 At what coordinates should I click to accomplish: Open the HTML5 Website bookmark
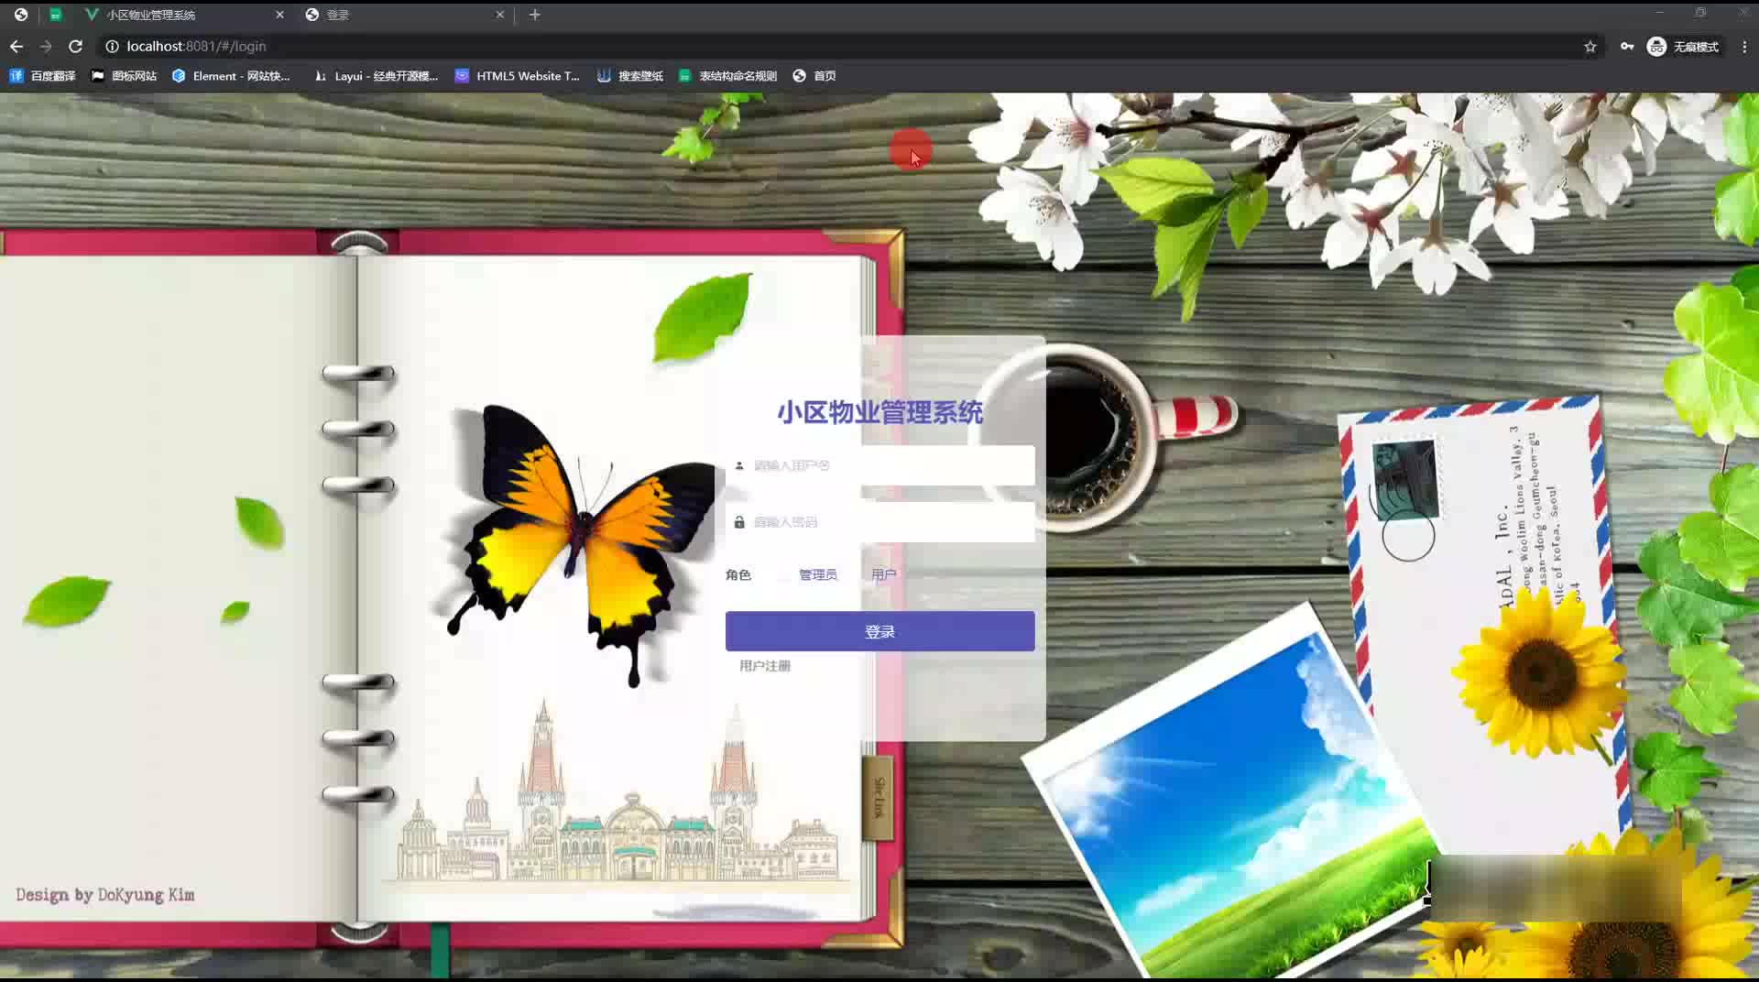click(518, 76)
